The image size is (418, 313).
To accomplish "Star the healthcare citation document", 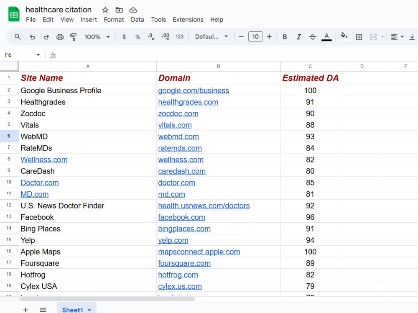I will pos(105,10).
